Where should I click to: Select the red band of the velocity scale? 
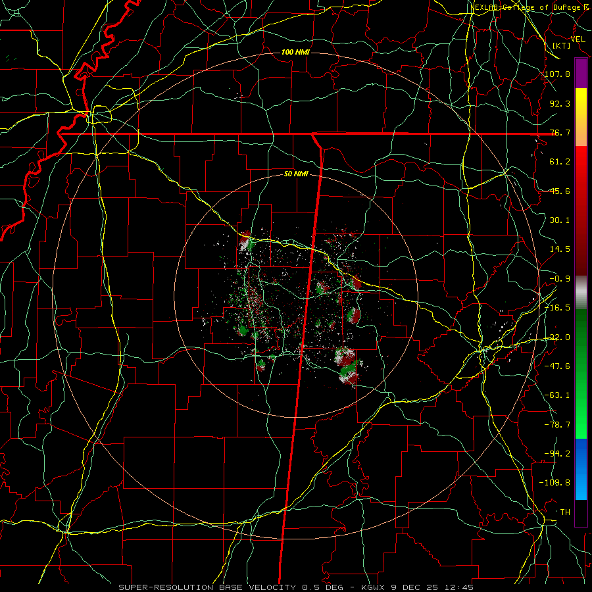(x=581, y=210)
